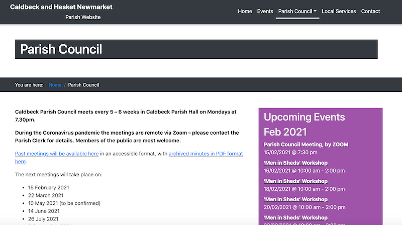Screen dimensions: 402x225
Task: Click the Parish Council page heading banner
Action: point(196,49)
